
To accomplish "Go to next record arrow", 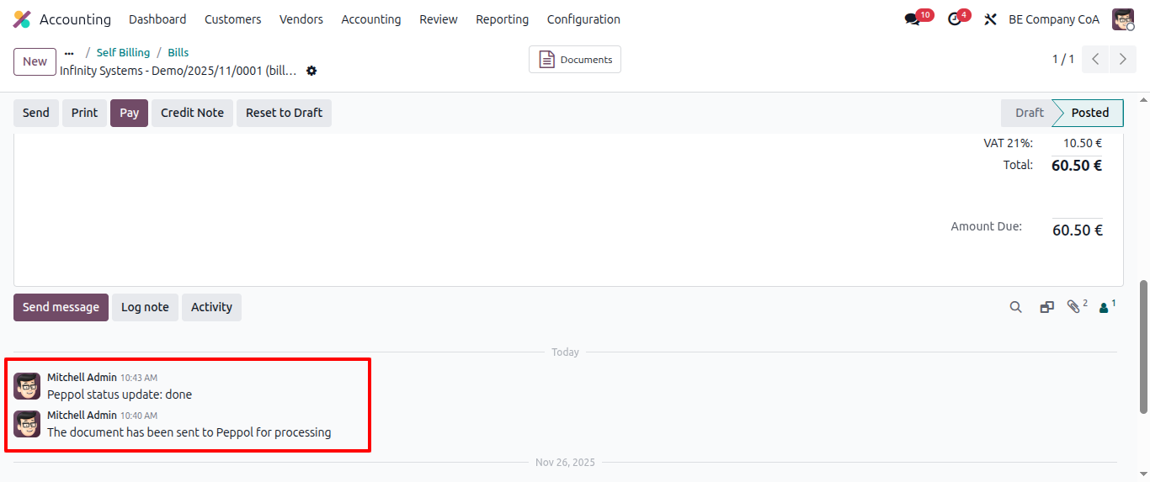I will click(1122, 59).
